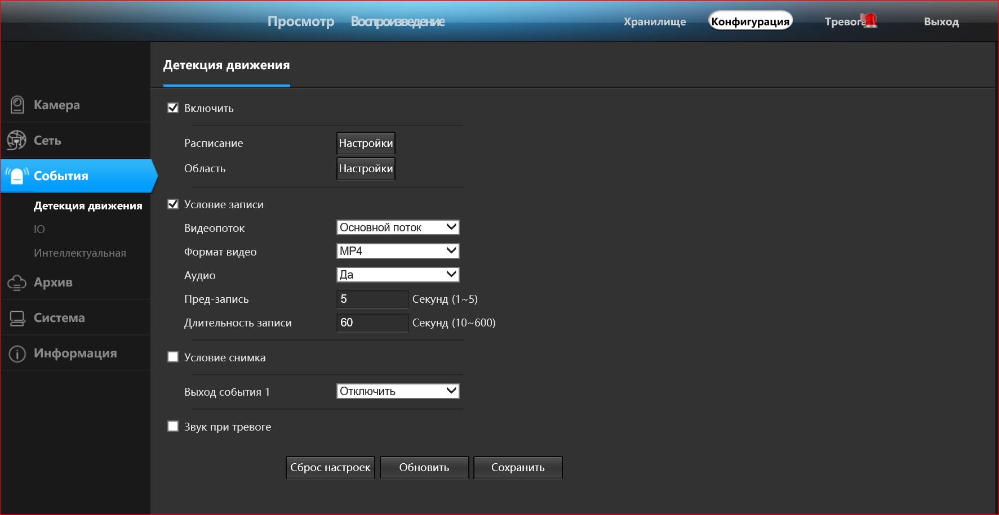Click the Events alarm bell icon
This screenshot has width=999, height=515.
17,176
